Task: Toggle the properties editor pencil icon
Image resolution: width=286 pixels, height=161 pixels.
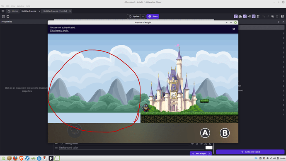Action: click(245, 17)
